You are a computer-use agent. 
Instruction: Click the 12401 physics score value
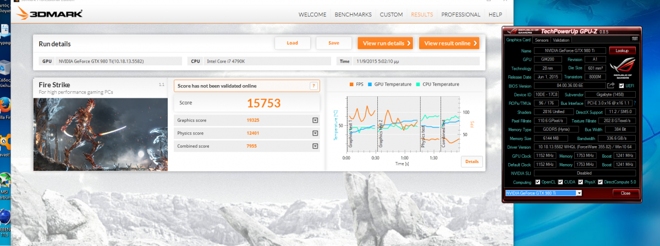click(x=254, y=133)
